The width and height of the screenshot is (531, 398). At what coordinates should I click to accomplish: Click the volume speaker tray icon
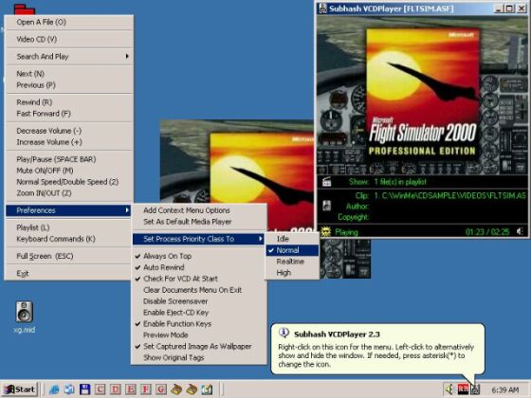point(449,389)
